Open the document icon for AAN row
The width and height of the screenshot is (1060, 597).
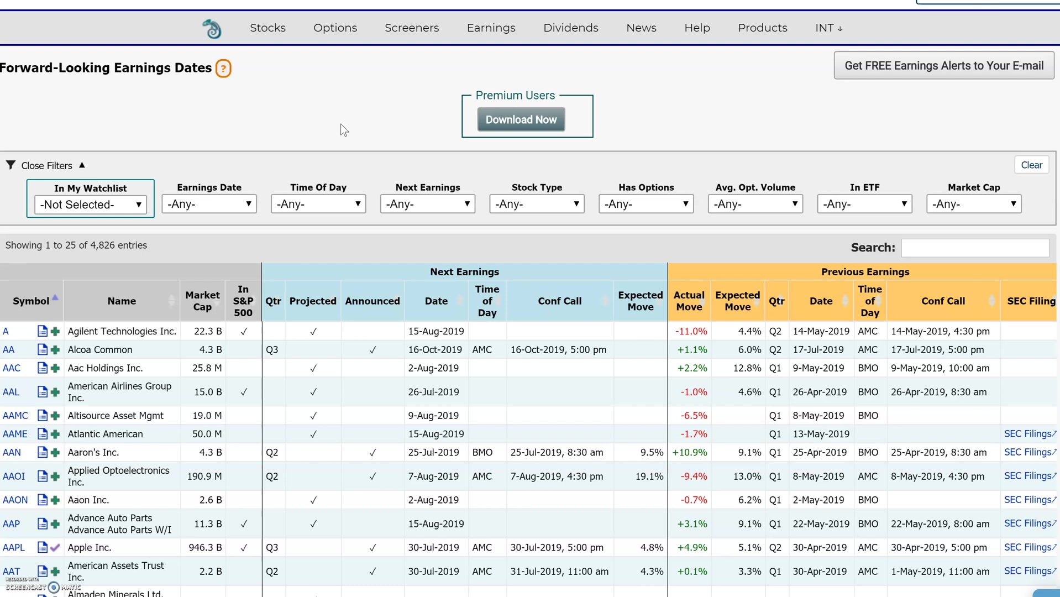pos(42,452)
